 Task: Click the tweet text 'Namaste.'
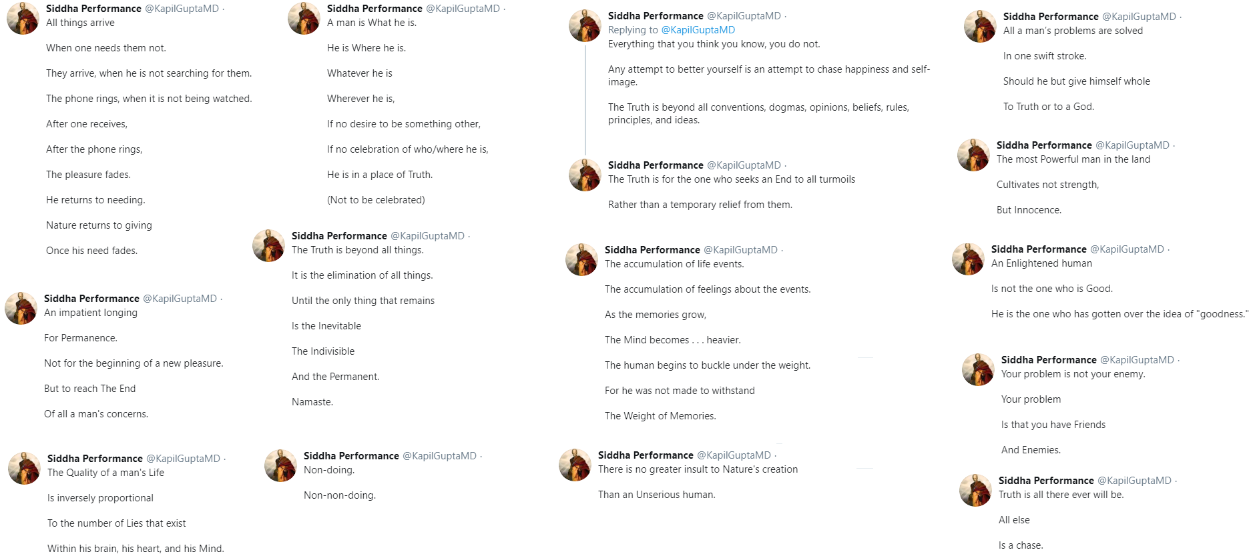(312, 402)
